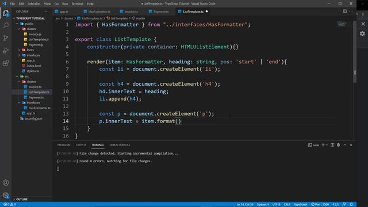
Task: Select the node terminal instance
Action: [x=313, y=145]
